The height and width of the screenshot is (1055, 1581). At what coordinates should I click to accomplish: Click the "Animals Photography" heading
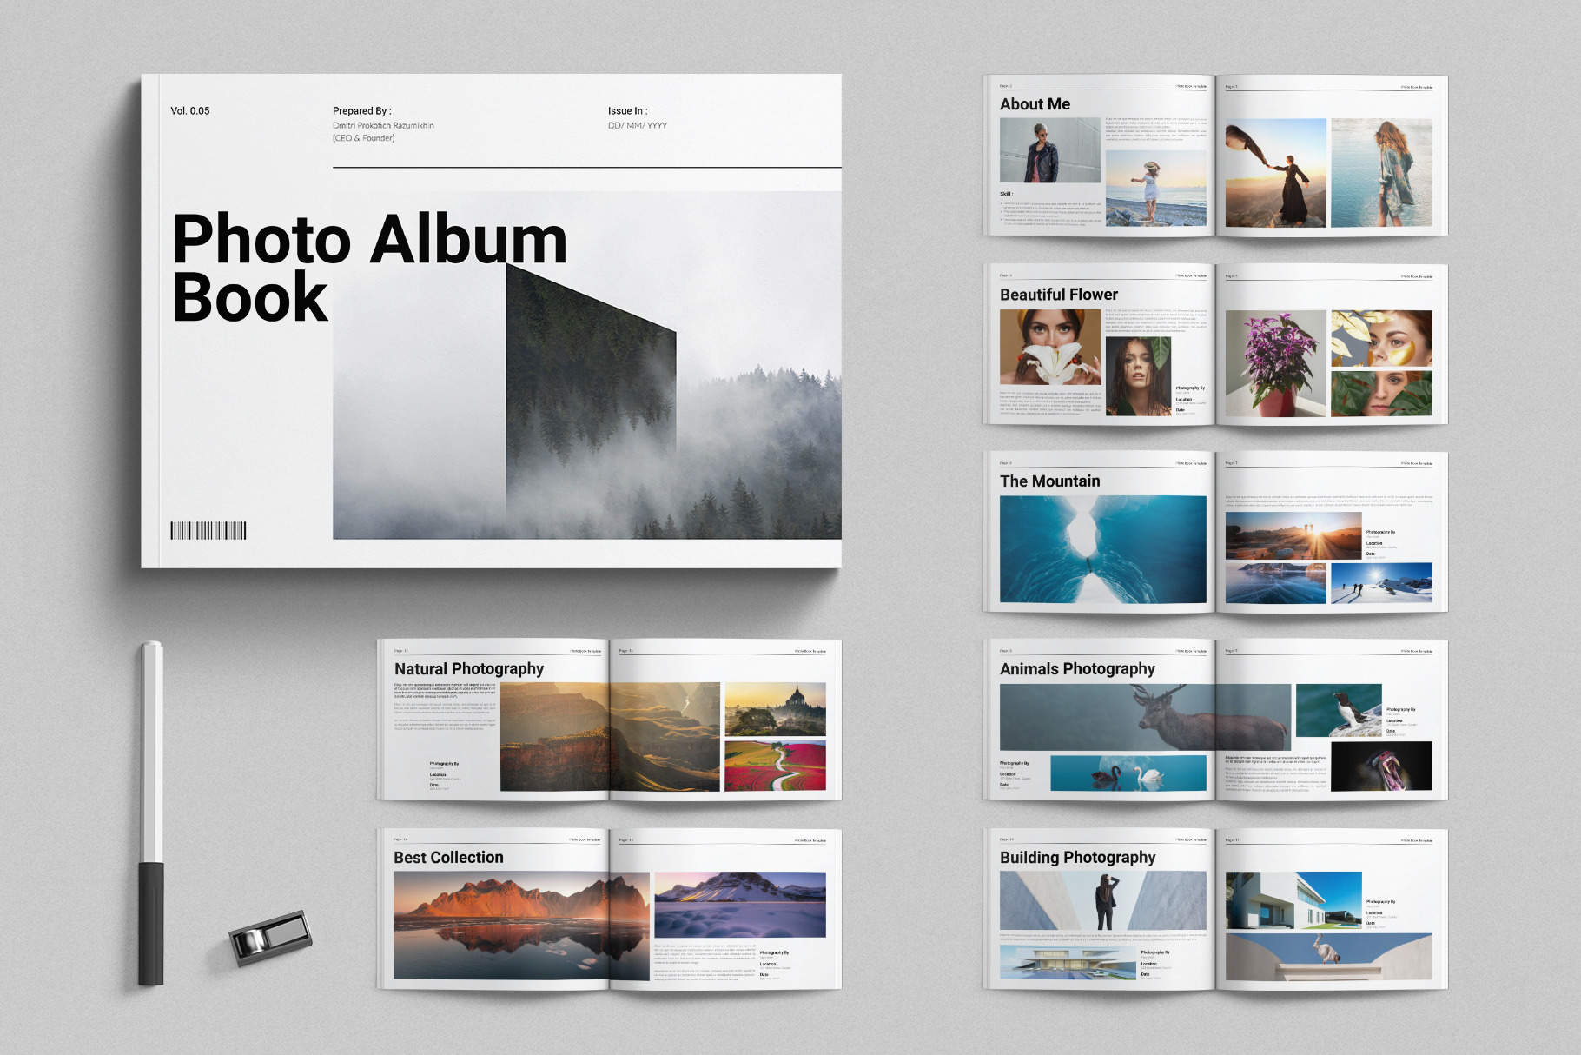coord(1077,669)
